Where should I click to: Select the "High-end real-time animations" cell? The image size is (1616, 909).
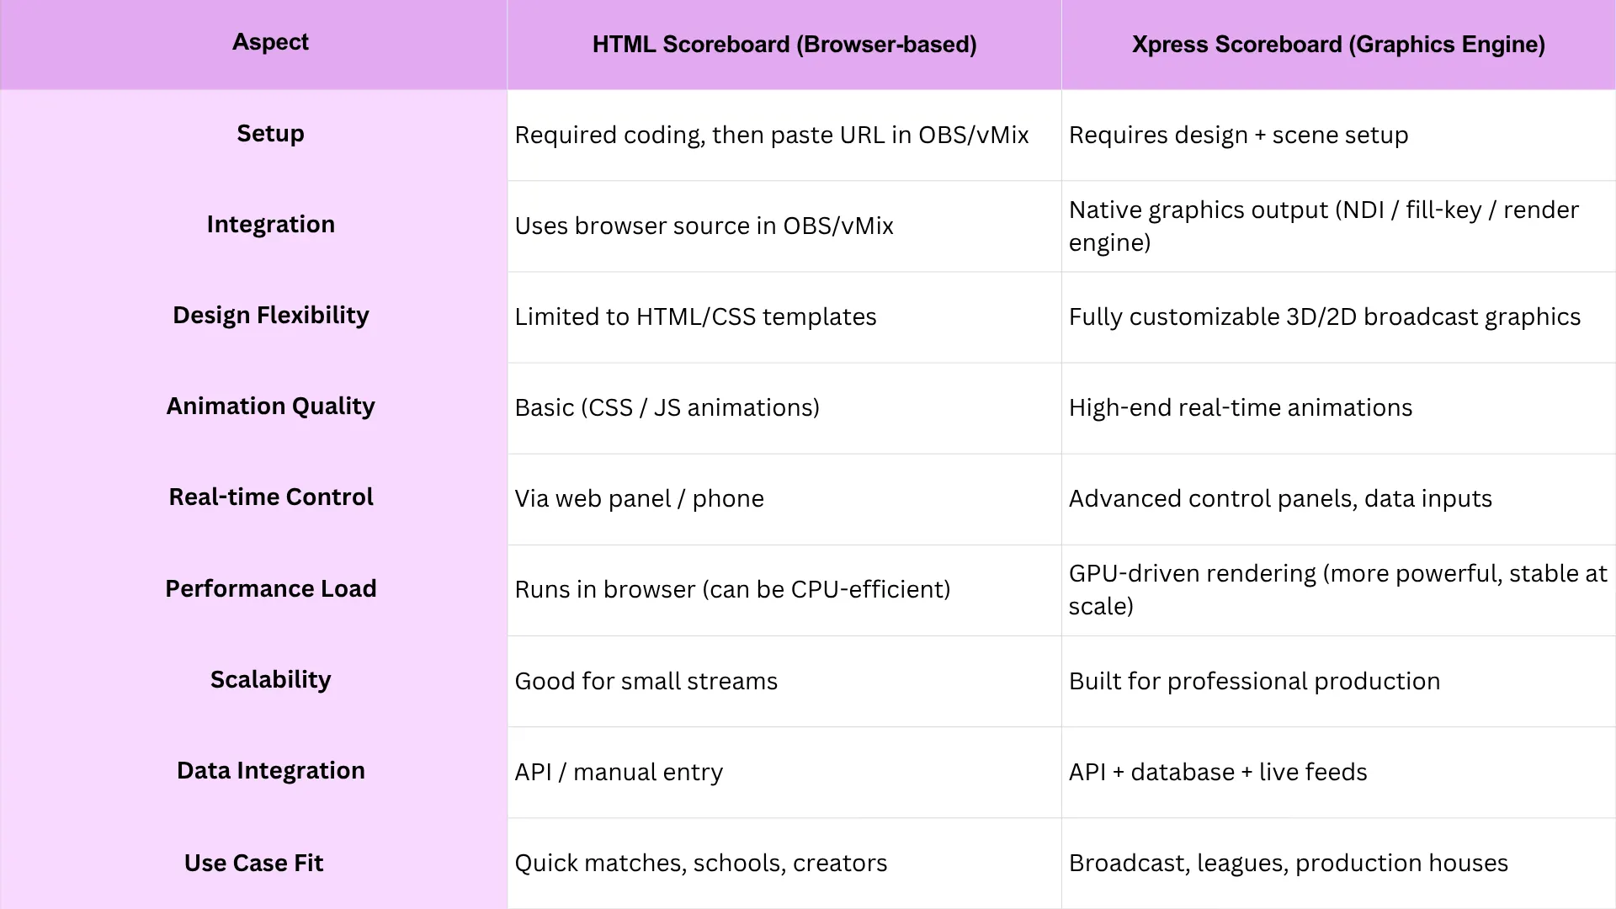tap(1240, 408)
